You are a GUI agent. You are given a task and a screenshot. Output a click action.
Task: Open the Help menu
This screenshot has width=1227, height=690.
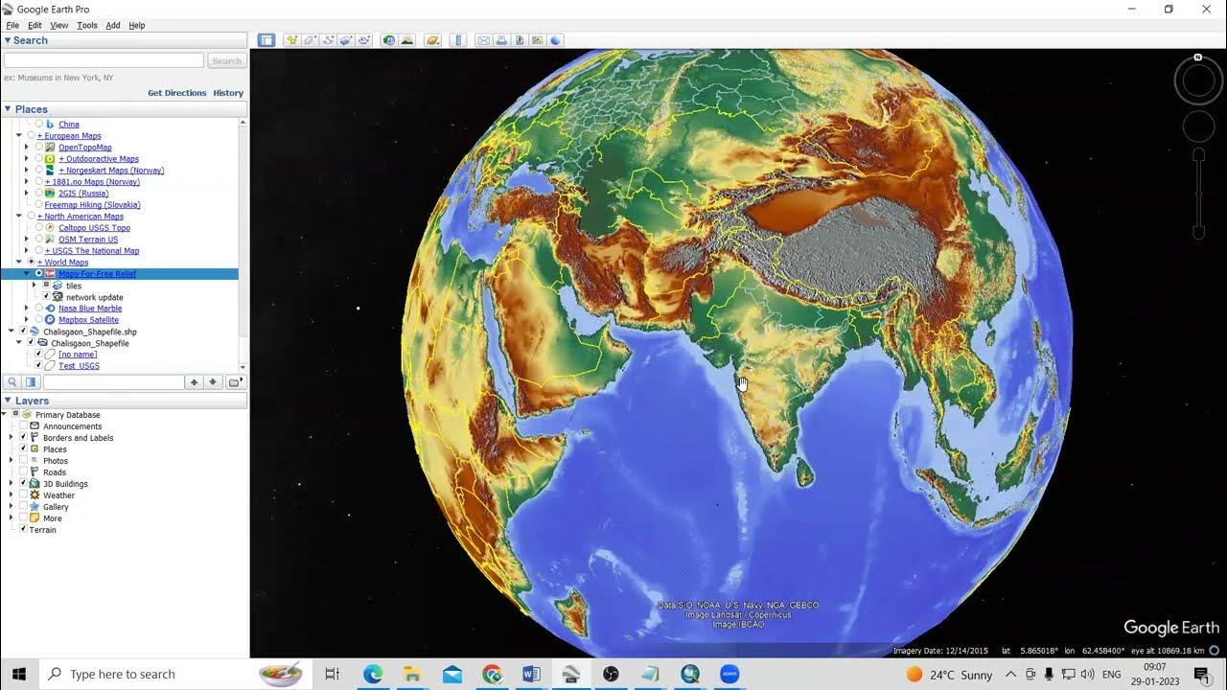pos(137,25)
